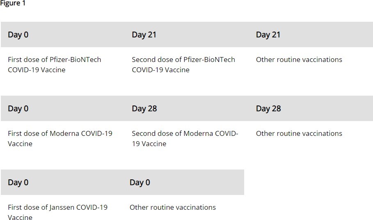Click Day 28 header above other routine vaccinations

tap(268, 108)
